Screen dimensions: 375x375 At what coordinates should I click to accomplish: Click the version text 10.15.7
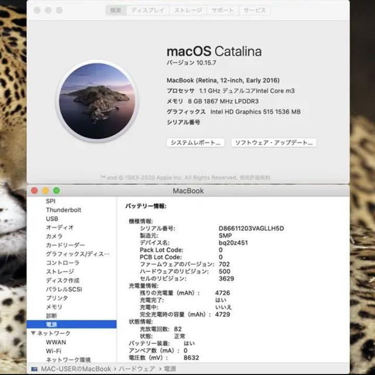point(206,63)
